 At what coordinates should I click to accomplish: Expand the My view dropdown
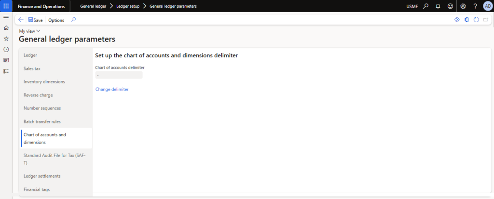[29, 31]
